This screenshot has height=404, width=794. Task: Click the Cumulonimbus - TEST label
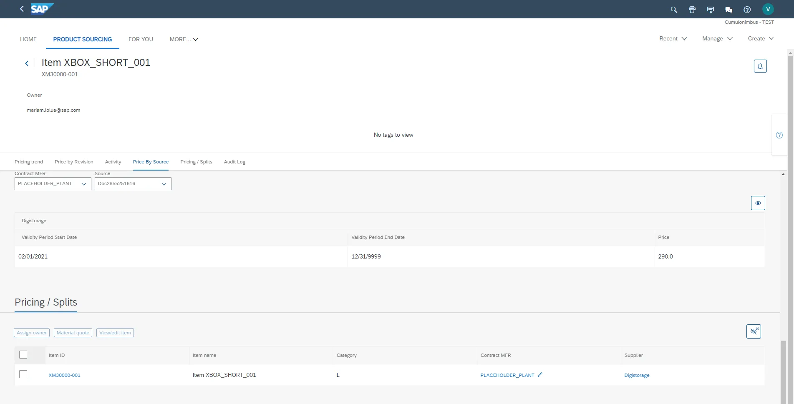click(x=749, y=22)
